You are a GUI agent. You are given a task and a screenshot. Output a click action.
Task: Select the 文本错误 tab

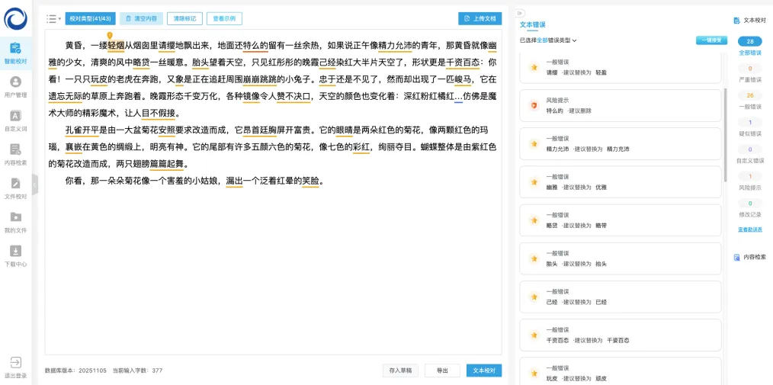[532, 24]
